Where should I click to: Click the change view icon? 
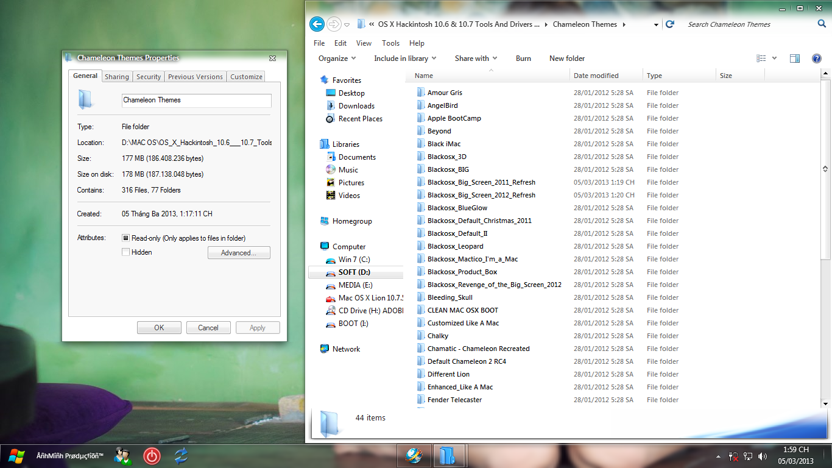pos(761,58)
